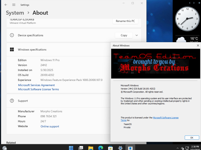This screenshot has height=150, width=201.
Task: Select the OS build value 26100.4202
Action: (47, 75)
